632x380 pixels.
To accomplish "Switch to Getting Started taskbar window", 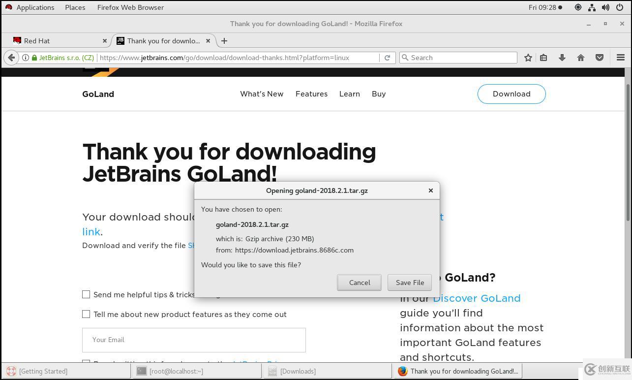I will pyautogui.click(x=66, y=371).
